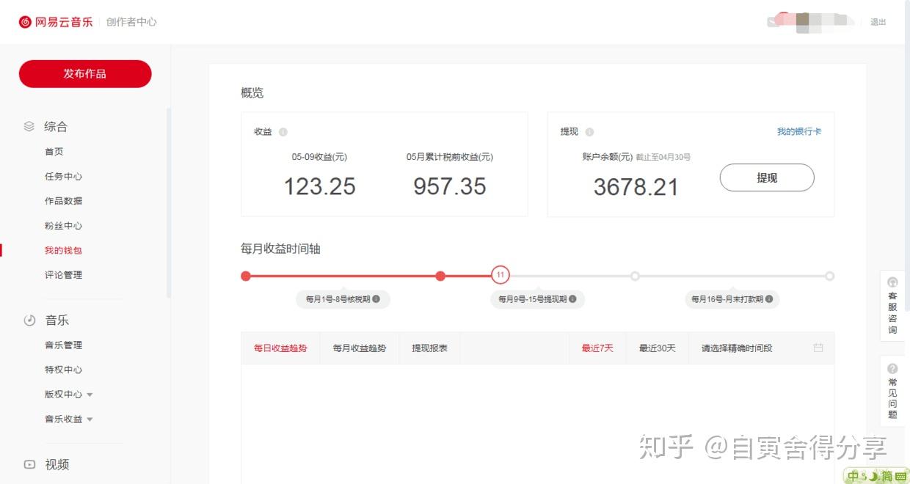Click the last hollow timeline dot
The width and height of the screenshot is (910, 484).
tap(829, 276)
